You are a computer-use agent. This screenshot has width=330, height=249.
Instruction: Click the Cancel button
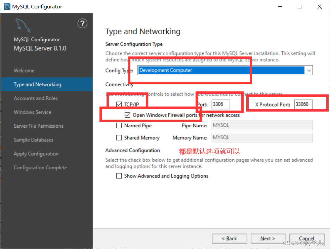click(x=306, y=239)
